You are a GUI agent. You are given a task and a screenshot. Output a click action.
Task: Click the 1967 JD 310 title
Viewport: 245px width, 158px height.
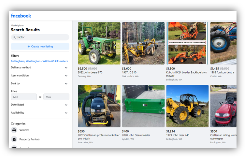coord(129,73)
